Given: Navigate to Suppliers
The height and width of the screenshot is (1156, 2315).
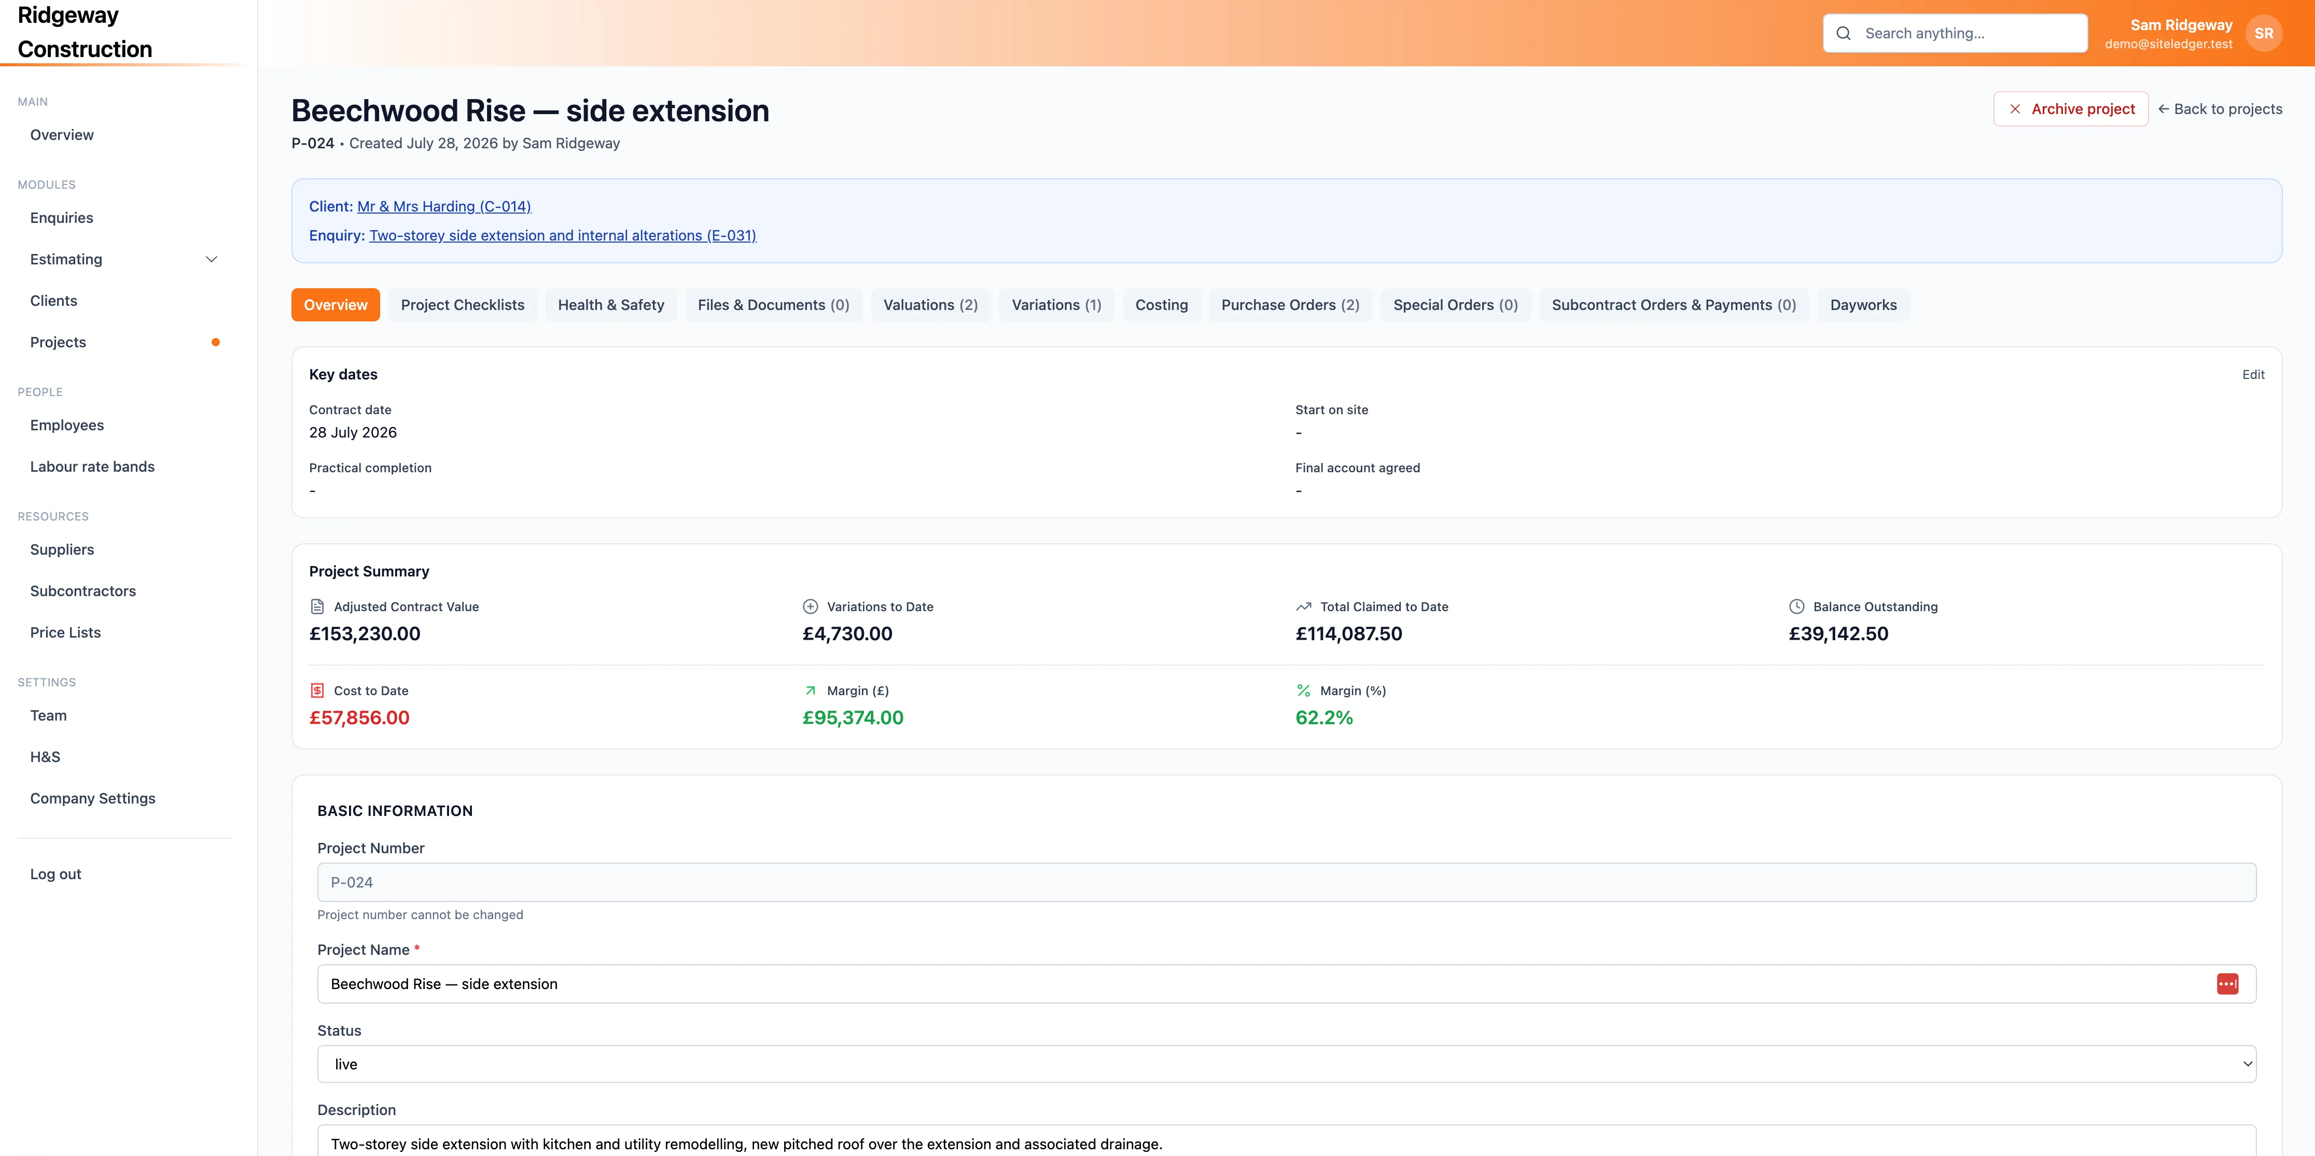Looking at the screenshot, I should pyautogui.click(x=62, y=549).
